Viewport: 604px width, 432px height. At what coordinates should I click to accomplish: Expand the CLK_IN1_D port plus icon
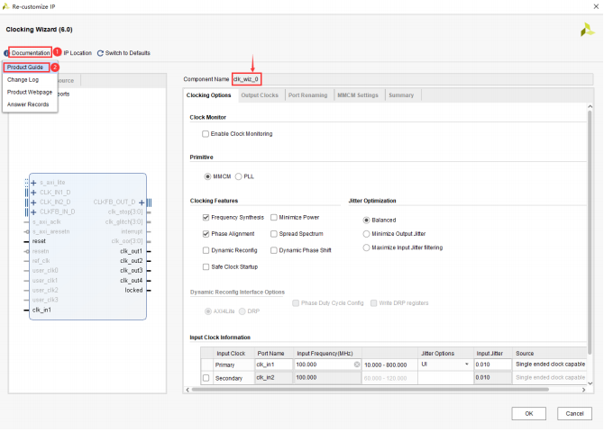click(33, 193)
